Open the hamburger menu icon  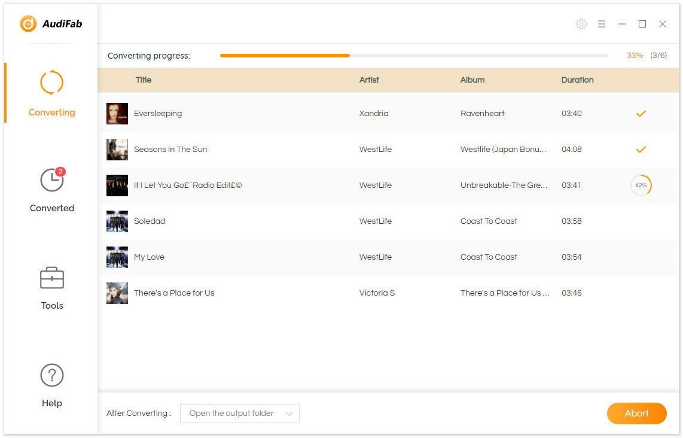pyautogui.click(x=602, y=24)
